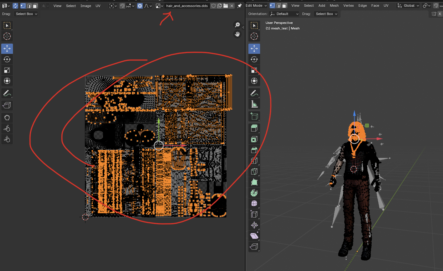Pick the Bevel tool in 3D viewport
Image resolution: width=443 pixels, height=271 pixels.
click(254, 150)
